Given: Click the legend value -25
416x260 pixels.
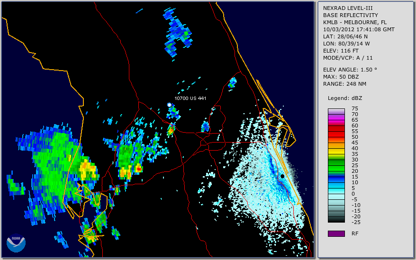Looking at the screenshot, I should [356, 222].
